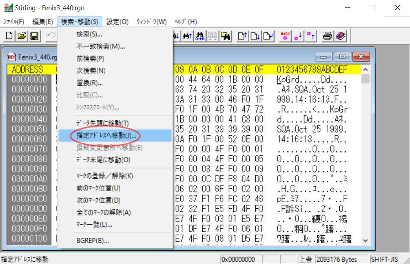
Task: Click the undo arrow toolbar icon
Action: click(51, 36)
